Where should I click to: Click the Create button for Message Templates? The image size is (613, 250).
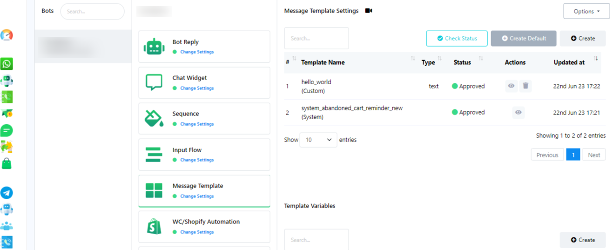pyautogui.click(x=582, y=38)
